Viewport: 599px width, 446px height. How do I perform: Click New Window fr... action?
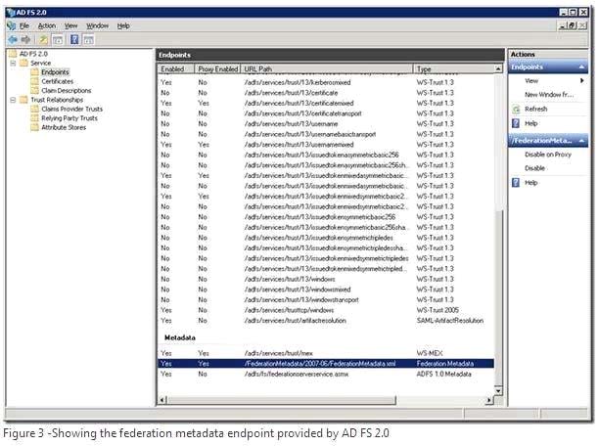click(548, 94)
